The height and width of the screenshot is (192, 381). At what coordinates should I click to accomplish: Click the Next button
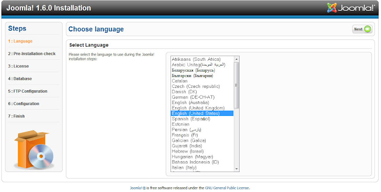(362, 29)
